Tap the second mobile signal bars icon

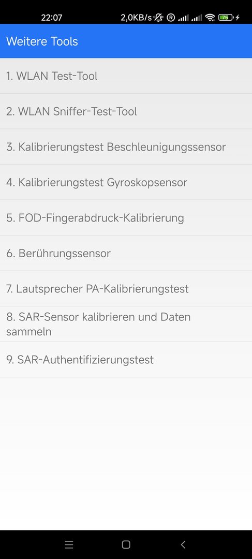click(x=197, y=17)
